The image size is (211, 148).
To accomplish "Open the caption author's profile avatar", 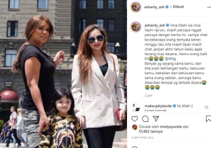I will coord(136,27).
